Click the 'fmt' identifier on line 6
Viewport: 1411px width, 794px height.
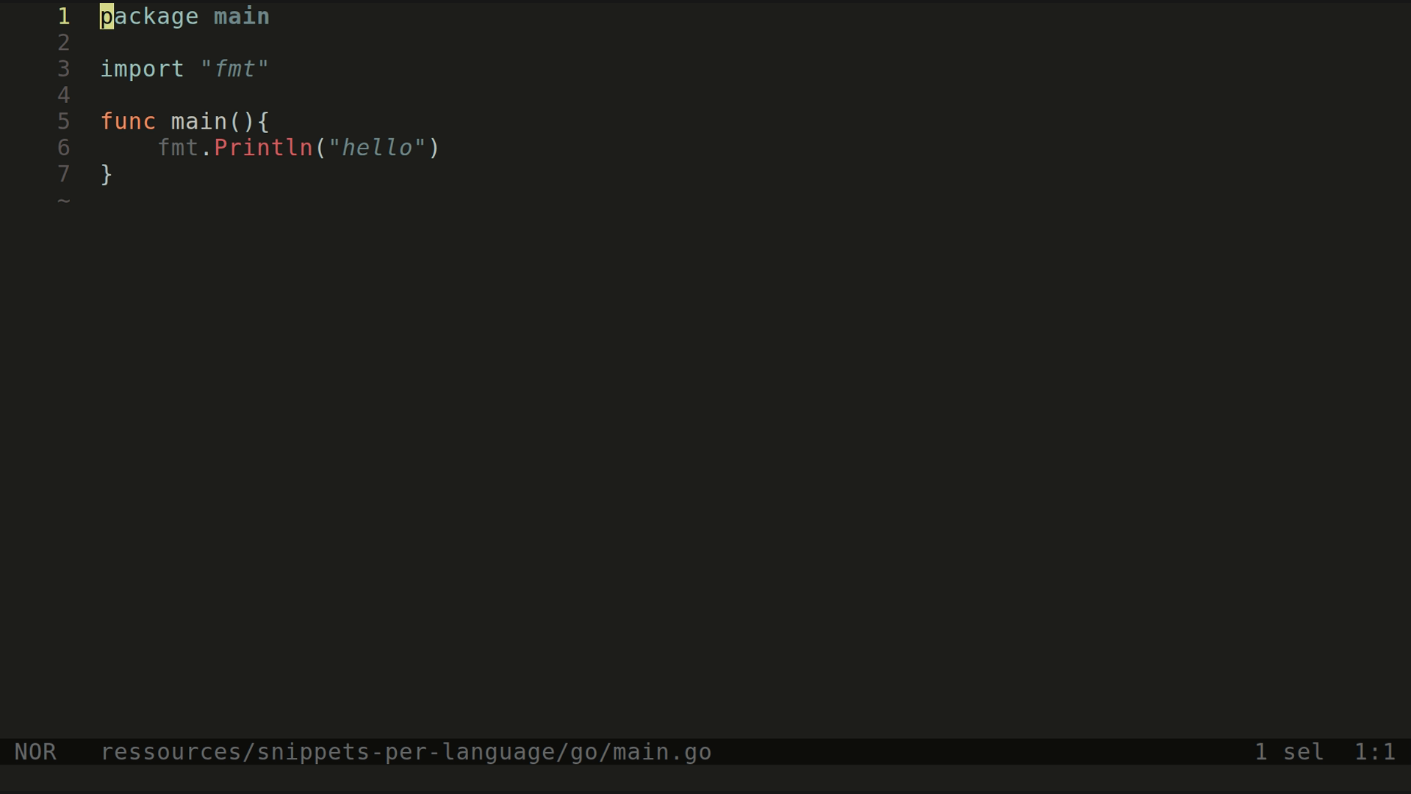[x=178, y=148]
